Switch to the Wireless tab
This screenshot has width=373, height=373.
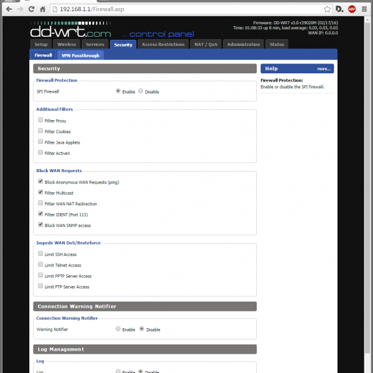[x=67, y=45]
